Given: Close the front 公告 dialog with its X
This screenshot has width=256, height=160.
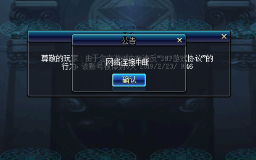Looking at the screenshot, I should [180, 40].
